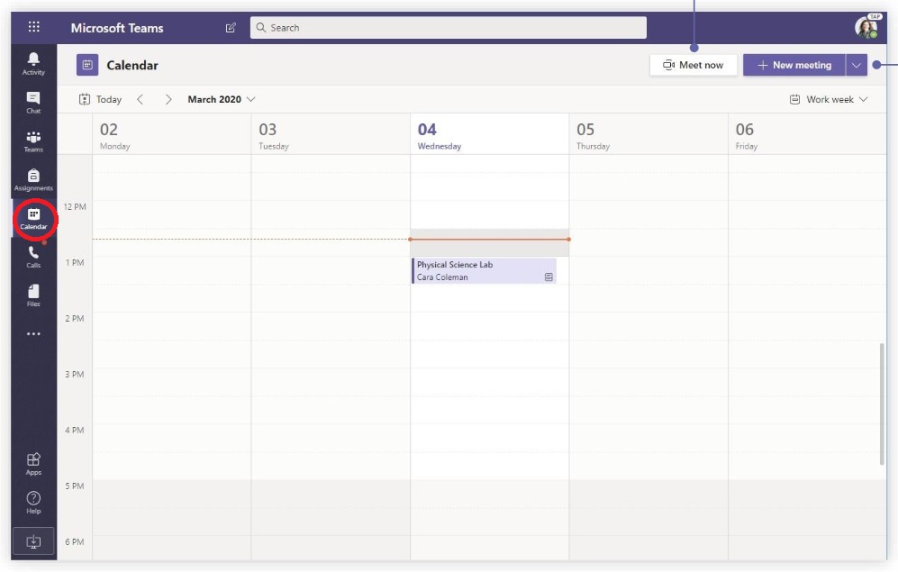Jump to Today in the calendar

[100, 99]
